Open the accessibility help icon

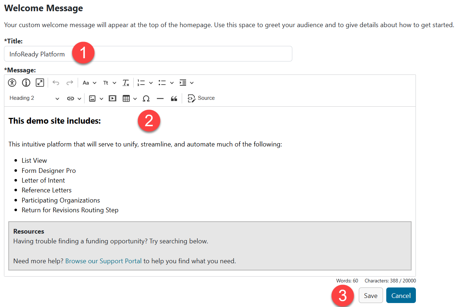(x=12, y=83)
